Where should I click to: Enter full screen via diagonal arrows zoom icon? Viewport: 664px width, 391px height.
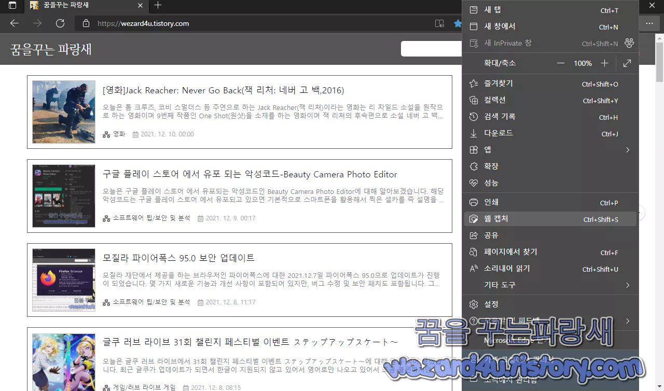point(627,63)
